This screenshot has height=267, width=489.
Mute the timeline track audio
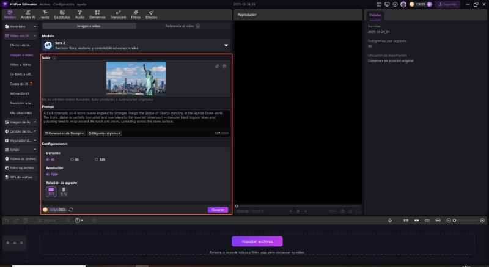(21, 243)
